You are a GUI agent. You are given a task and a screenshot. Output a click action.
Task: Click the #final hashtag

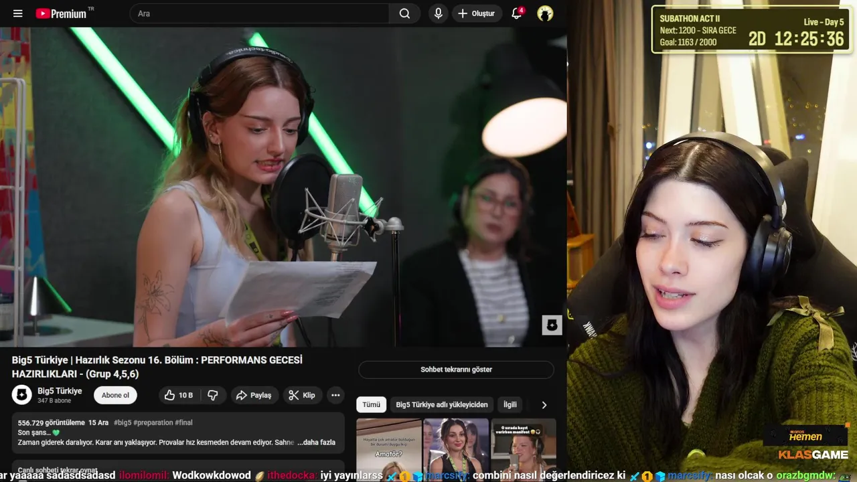point(183,422)
